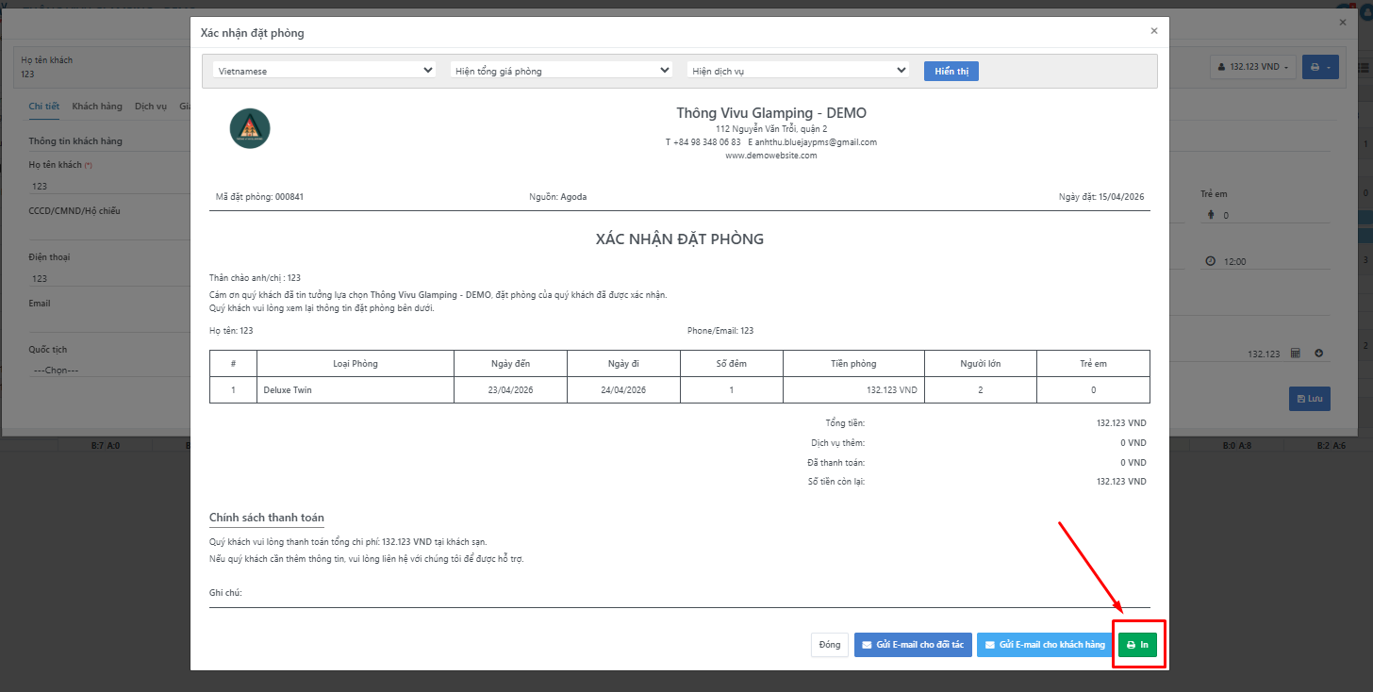Screen dimensions: 1373x692
Task: Click the Tiền phòng column header
Action: tap(853, 364)
